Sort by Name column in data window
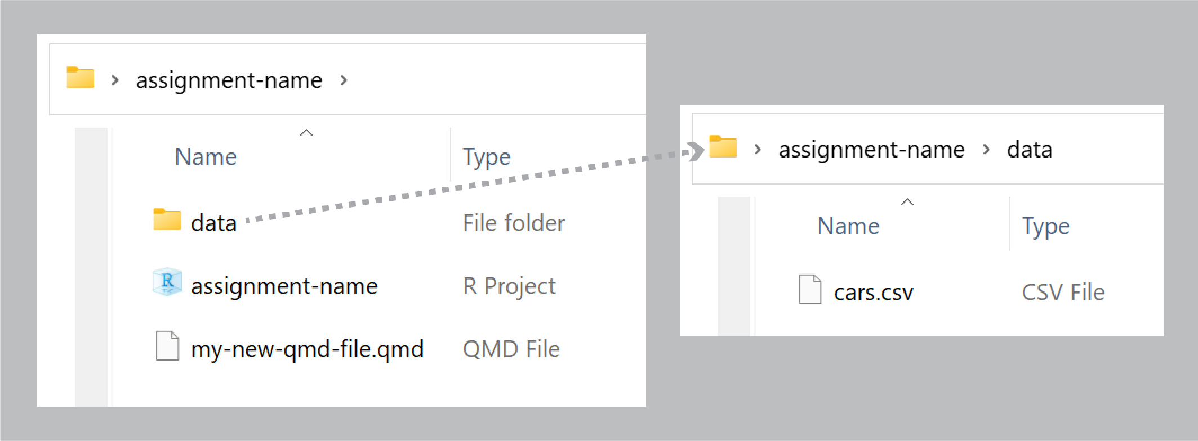The width and height of the screenshot is (1198, 441). click(848, 226)
